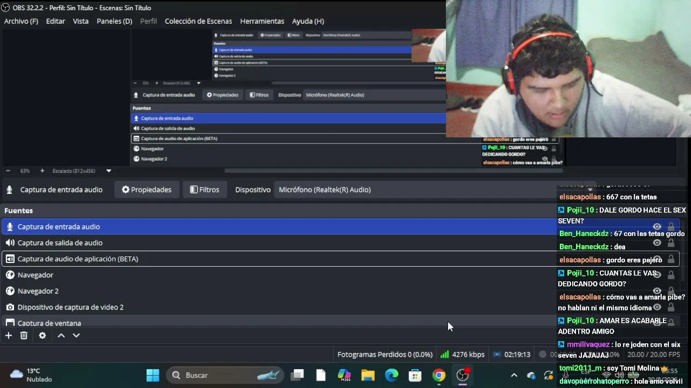
Task: Select the Captura de audio de aplicación icon
Action: (x=10, y=259)
